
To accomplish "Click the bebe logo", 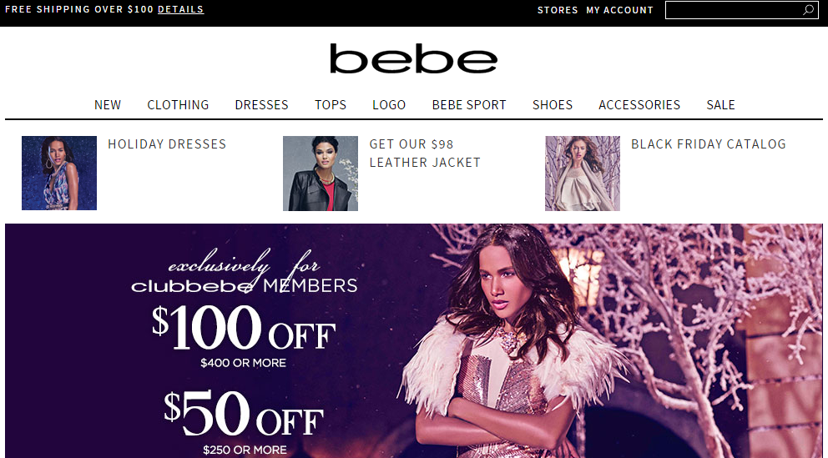I will coord(413,58).
